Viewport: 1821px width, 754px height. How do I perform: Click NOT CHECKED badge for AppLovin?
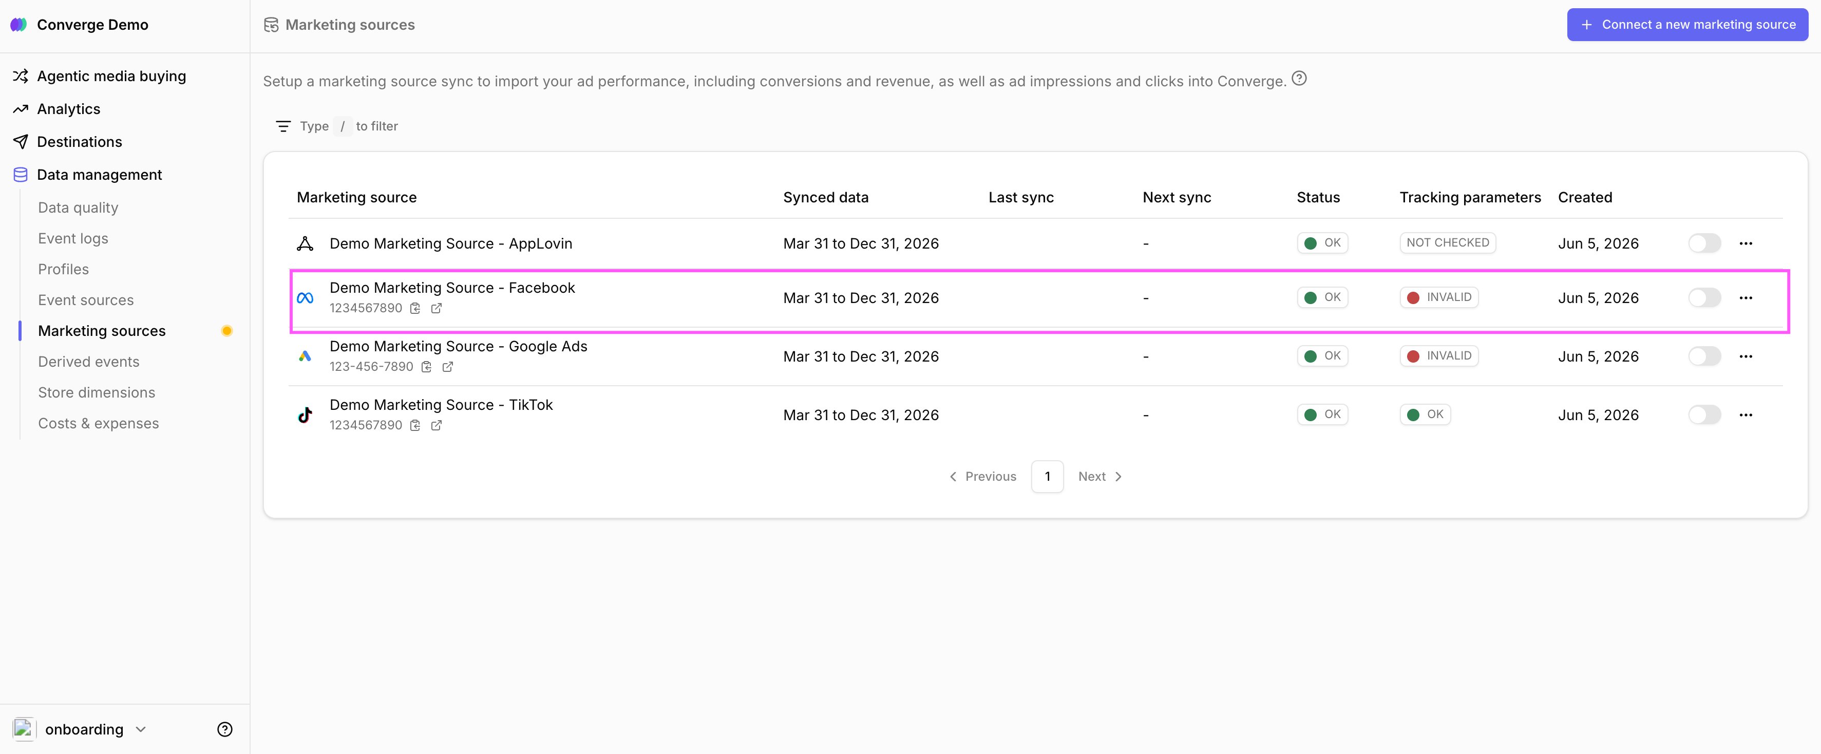tap(1447, 242)
